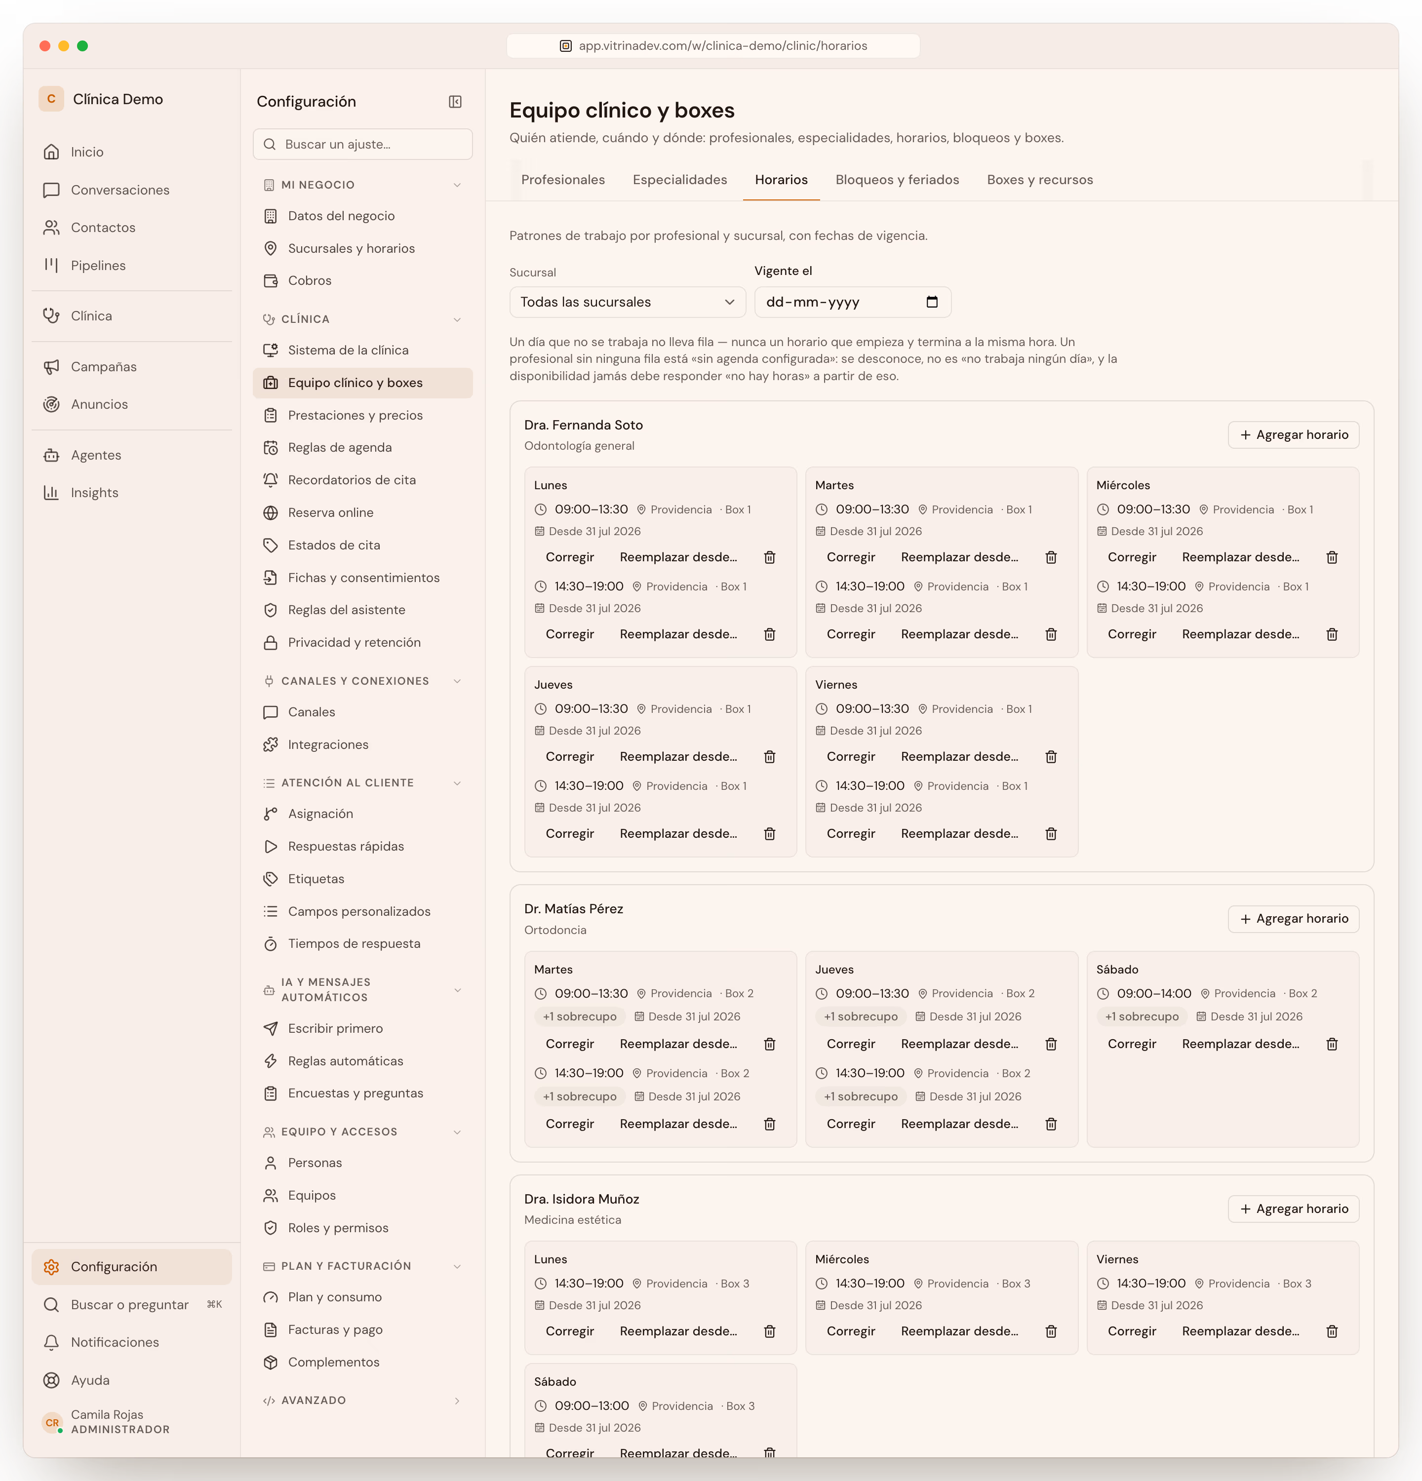The width and height of the screenshot is (1422, 1481).
Task: Switch to the Bloqueos y feriados tab
Action: tap(897, 180)
